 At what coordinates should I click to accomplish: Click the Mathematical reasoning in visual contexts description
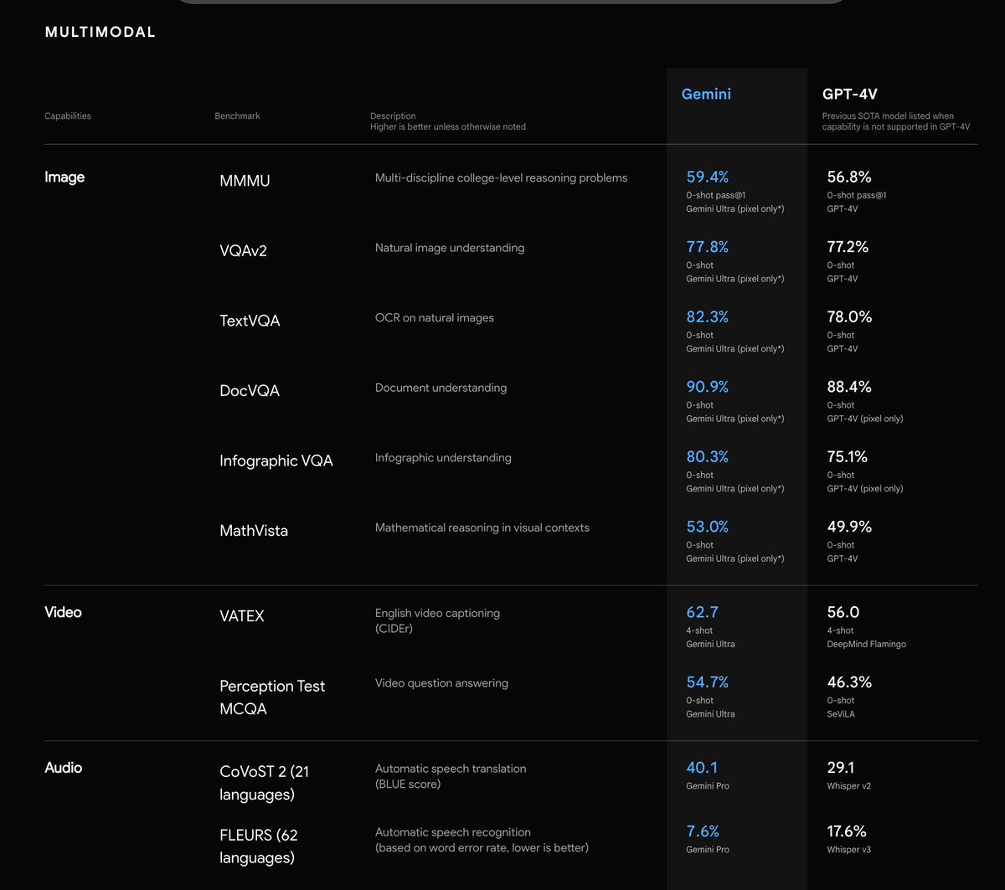(x=482, y=528)
